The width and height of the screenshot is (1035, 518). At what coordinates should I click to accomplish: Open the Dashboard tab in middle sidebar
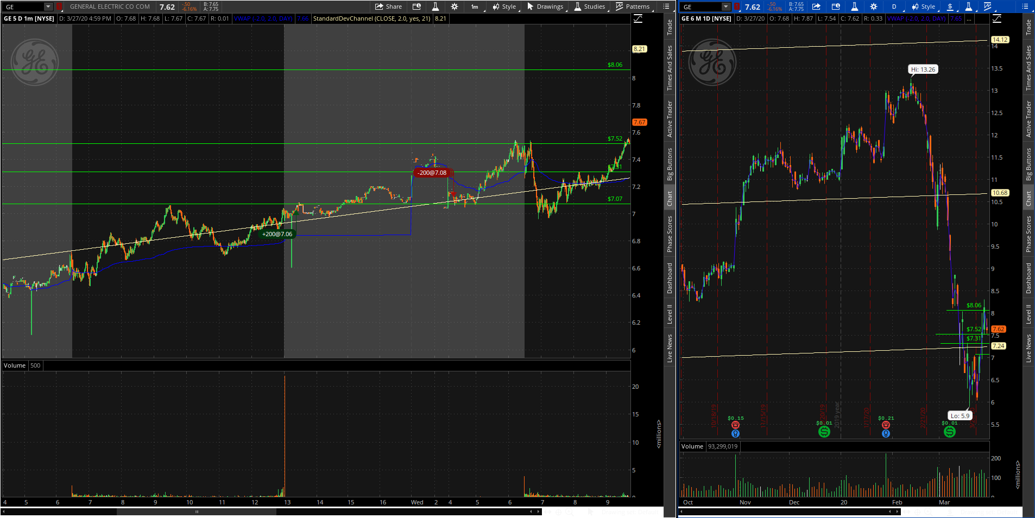pyautogui.click(x=670, y=278)
